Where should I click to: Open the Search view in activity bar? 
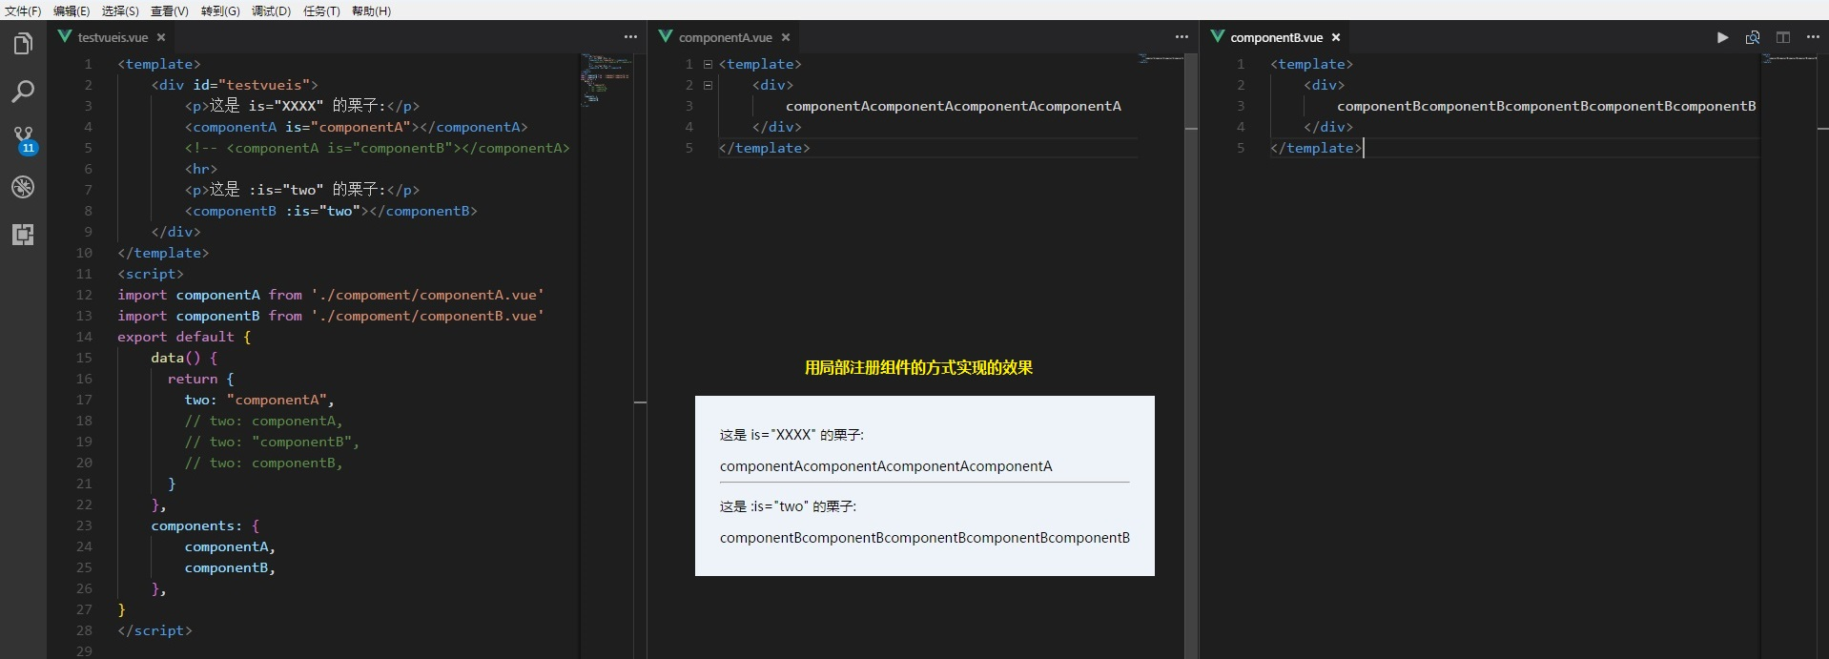(x=23, y=92)
